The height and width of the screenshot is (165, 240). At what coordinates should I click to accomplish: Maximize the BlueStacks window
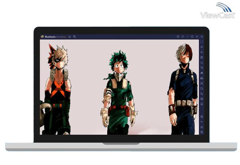pos(192,37)
